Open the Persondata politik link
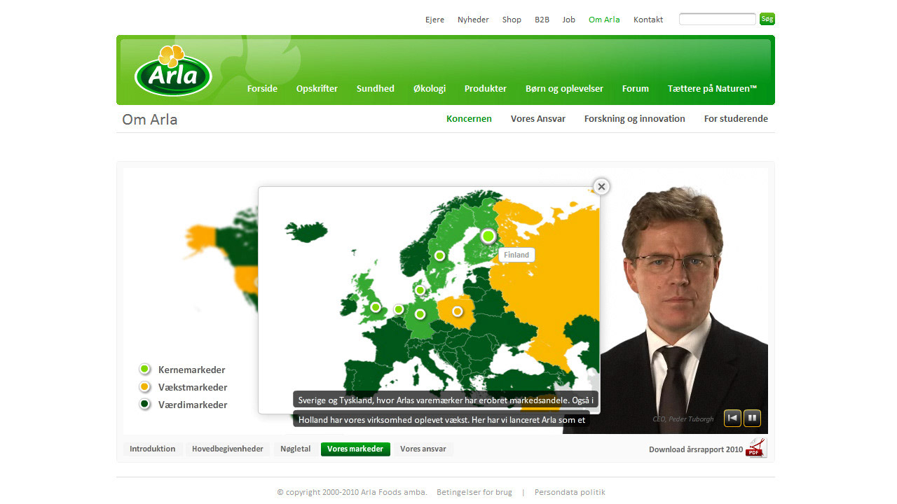The width and height of the screenshot is (897, 504). pyautogui.click(x=570, y=492)
